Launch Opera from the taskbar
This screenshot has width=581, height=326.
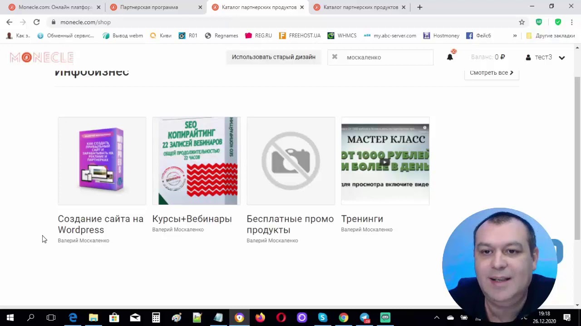281,317
